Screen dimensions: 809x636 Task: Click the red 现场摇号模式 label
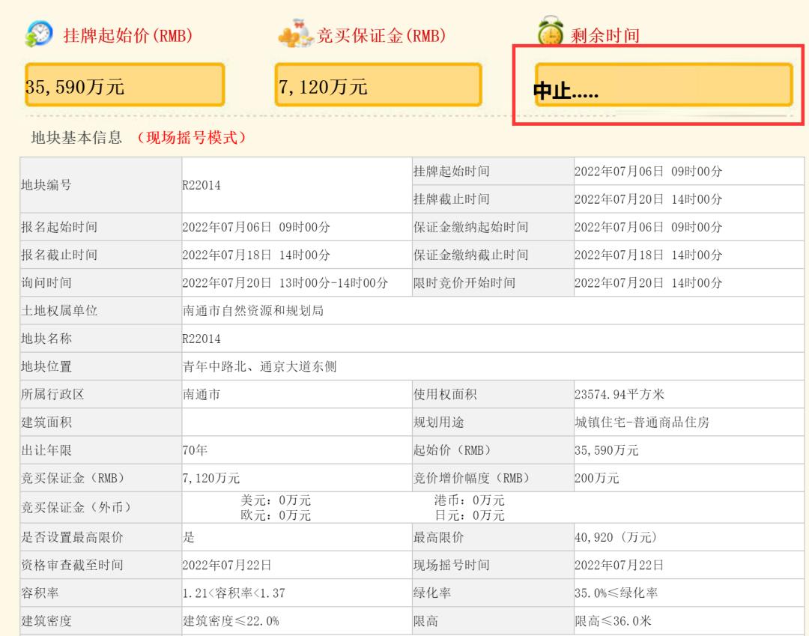pos(192,137)
